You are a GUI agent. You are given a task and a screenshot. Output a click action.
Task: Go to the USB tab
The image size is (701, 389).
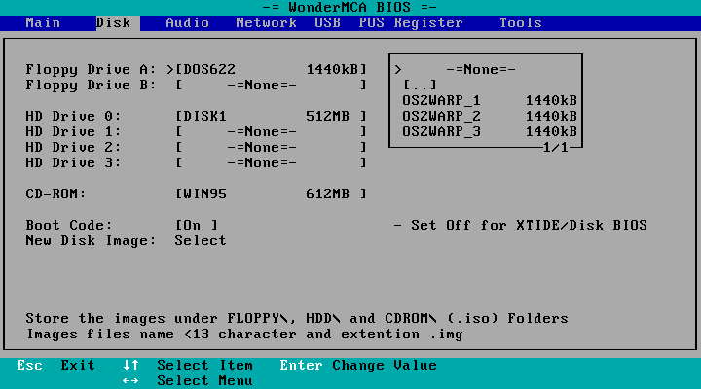[x=327, y=22]
